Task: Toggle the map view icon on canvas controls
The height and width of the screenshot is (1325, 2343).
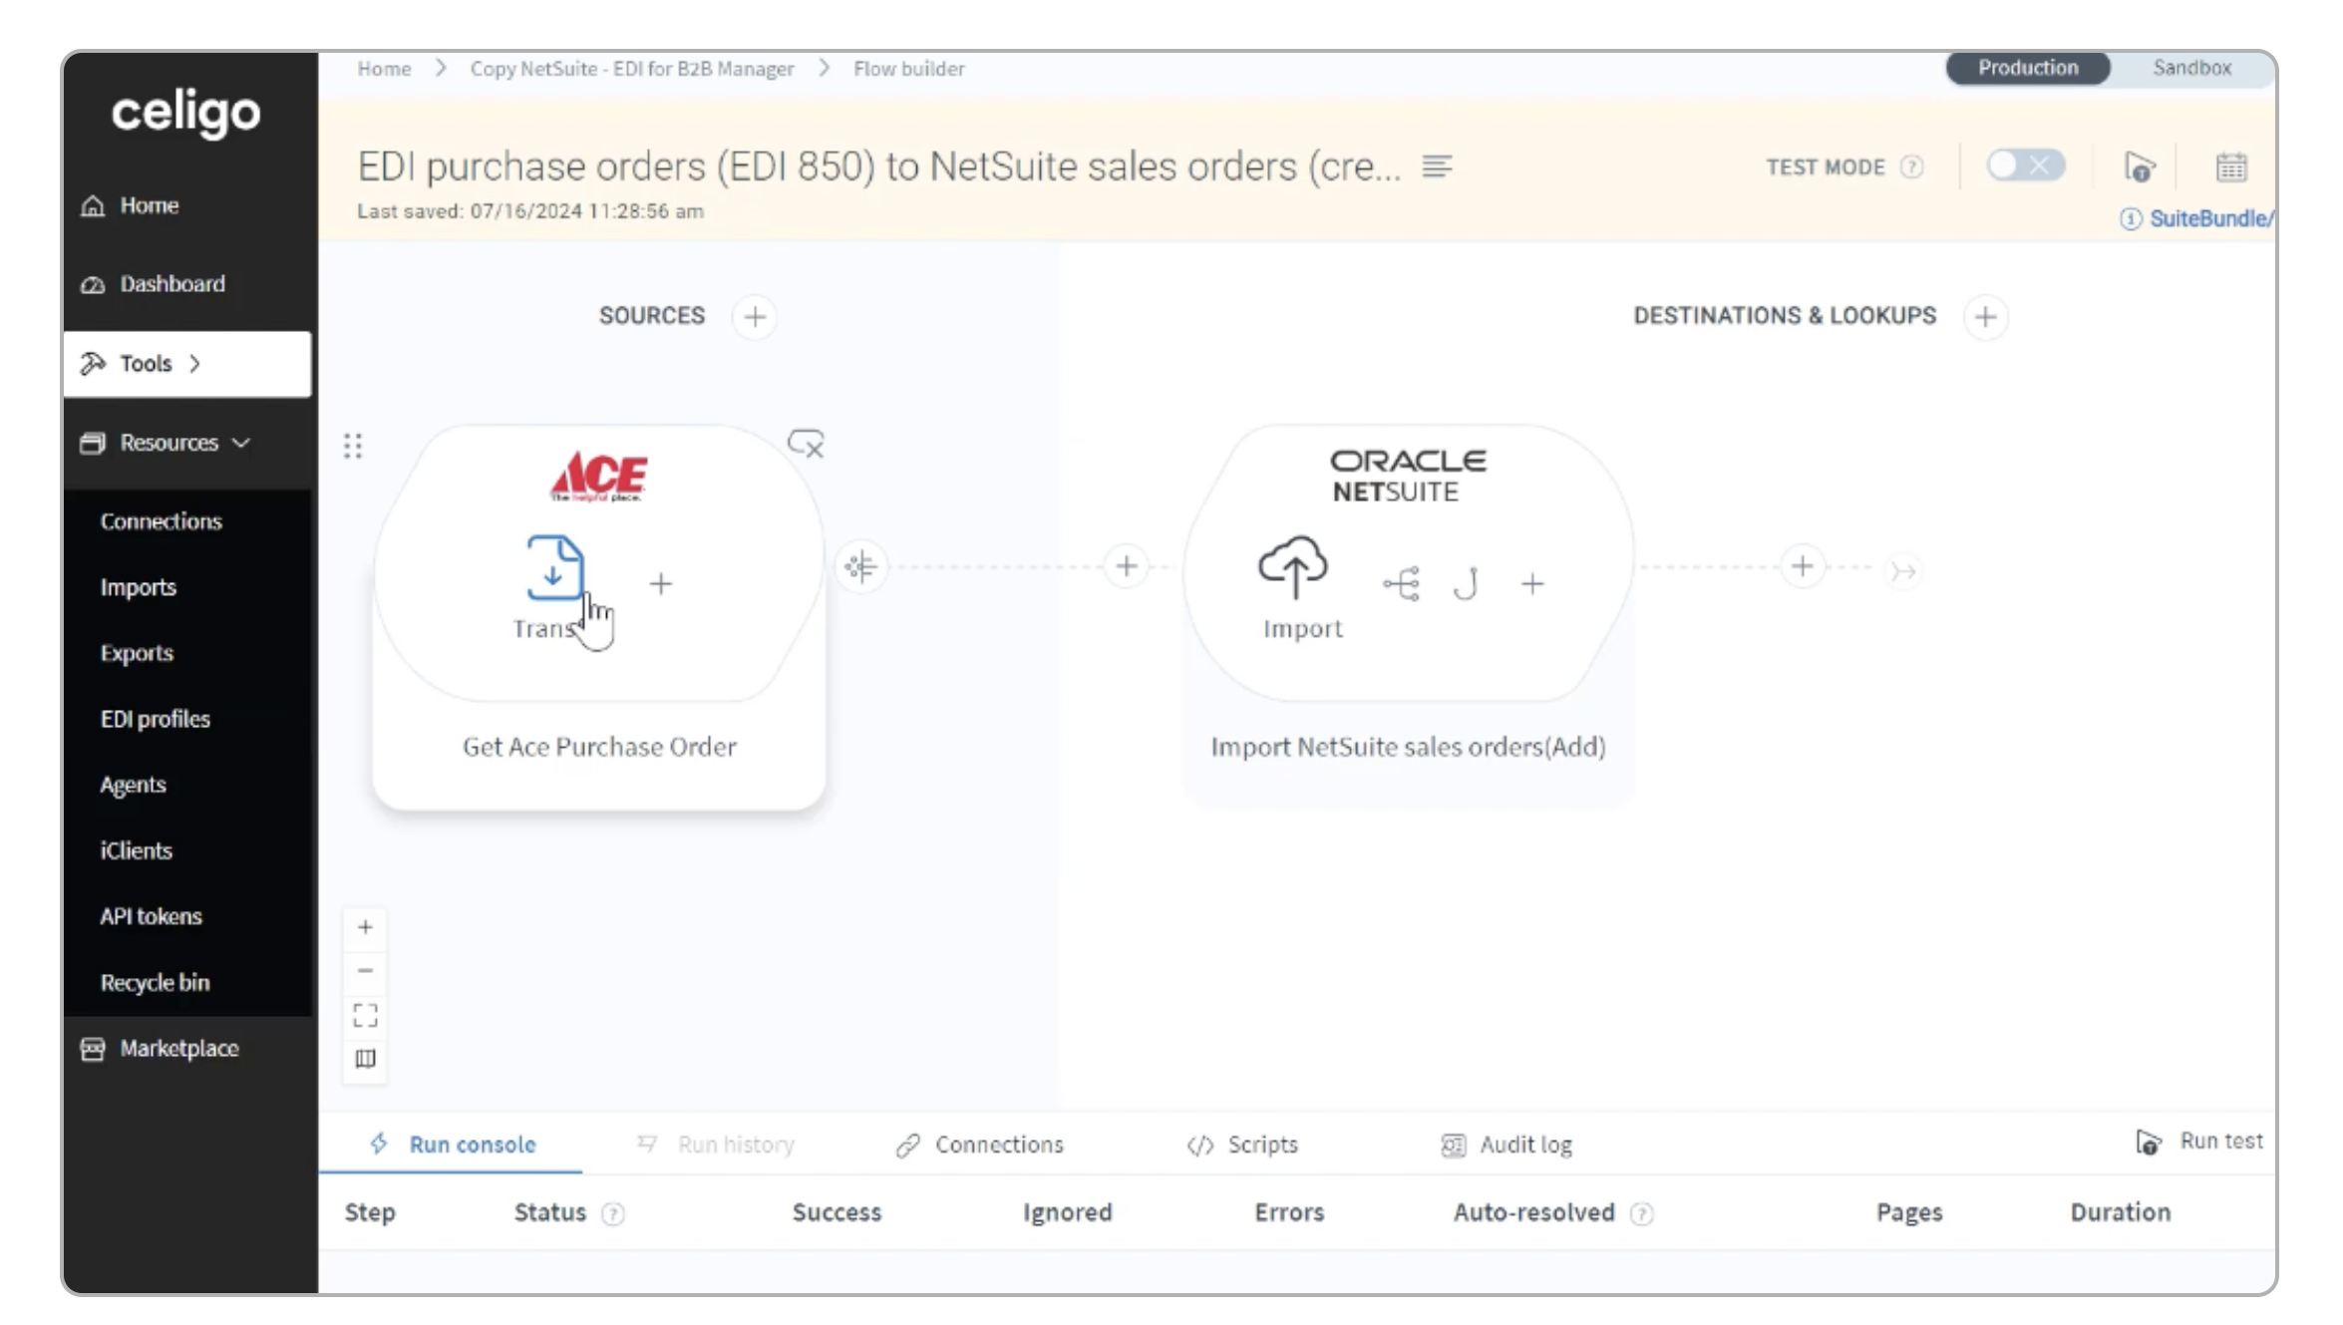Action: click(365, 1059)
